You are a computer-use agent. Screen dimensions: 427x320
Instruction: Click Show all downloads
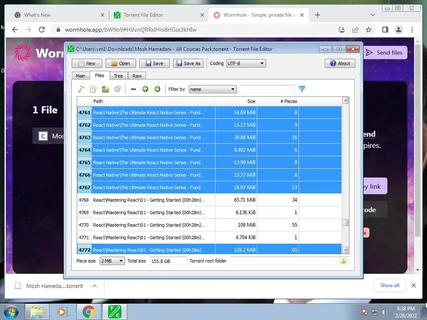390,285
